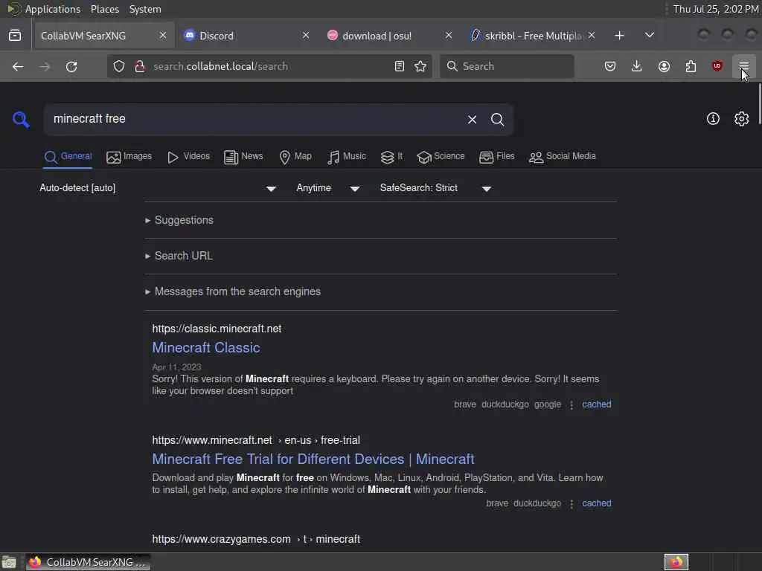
Task: Open the System menu
Action: pos(145,9)
